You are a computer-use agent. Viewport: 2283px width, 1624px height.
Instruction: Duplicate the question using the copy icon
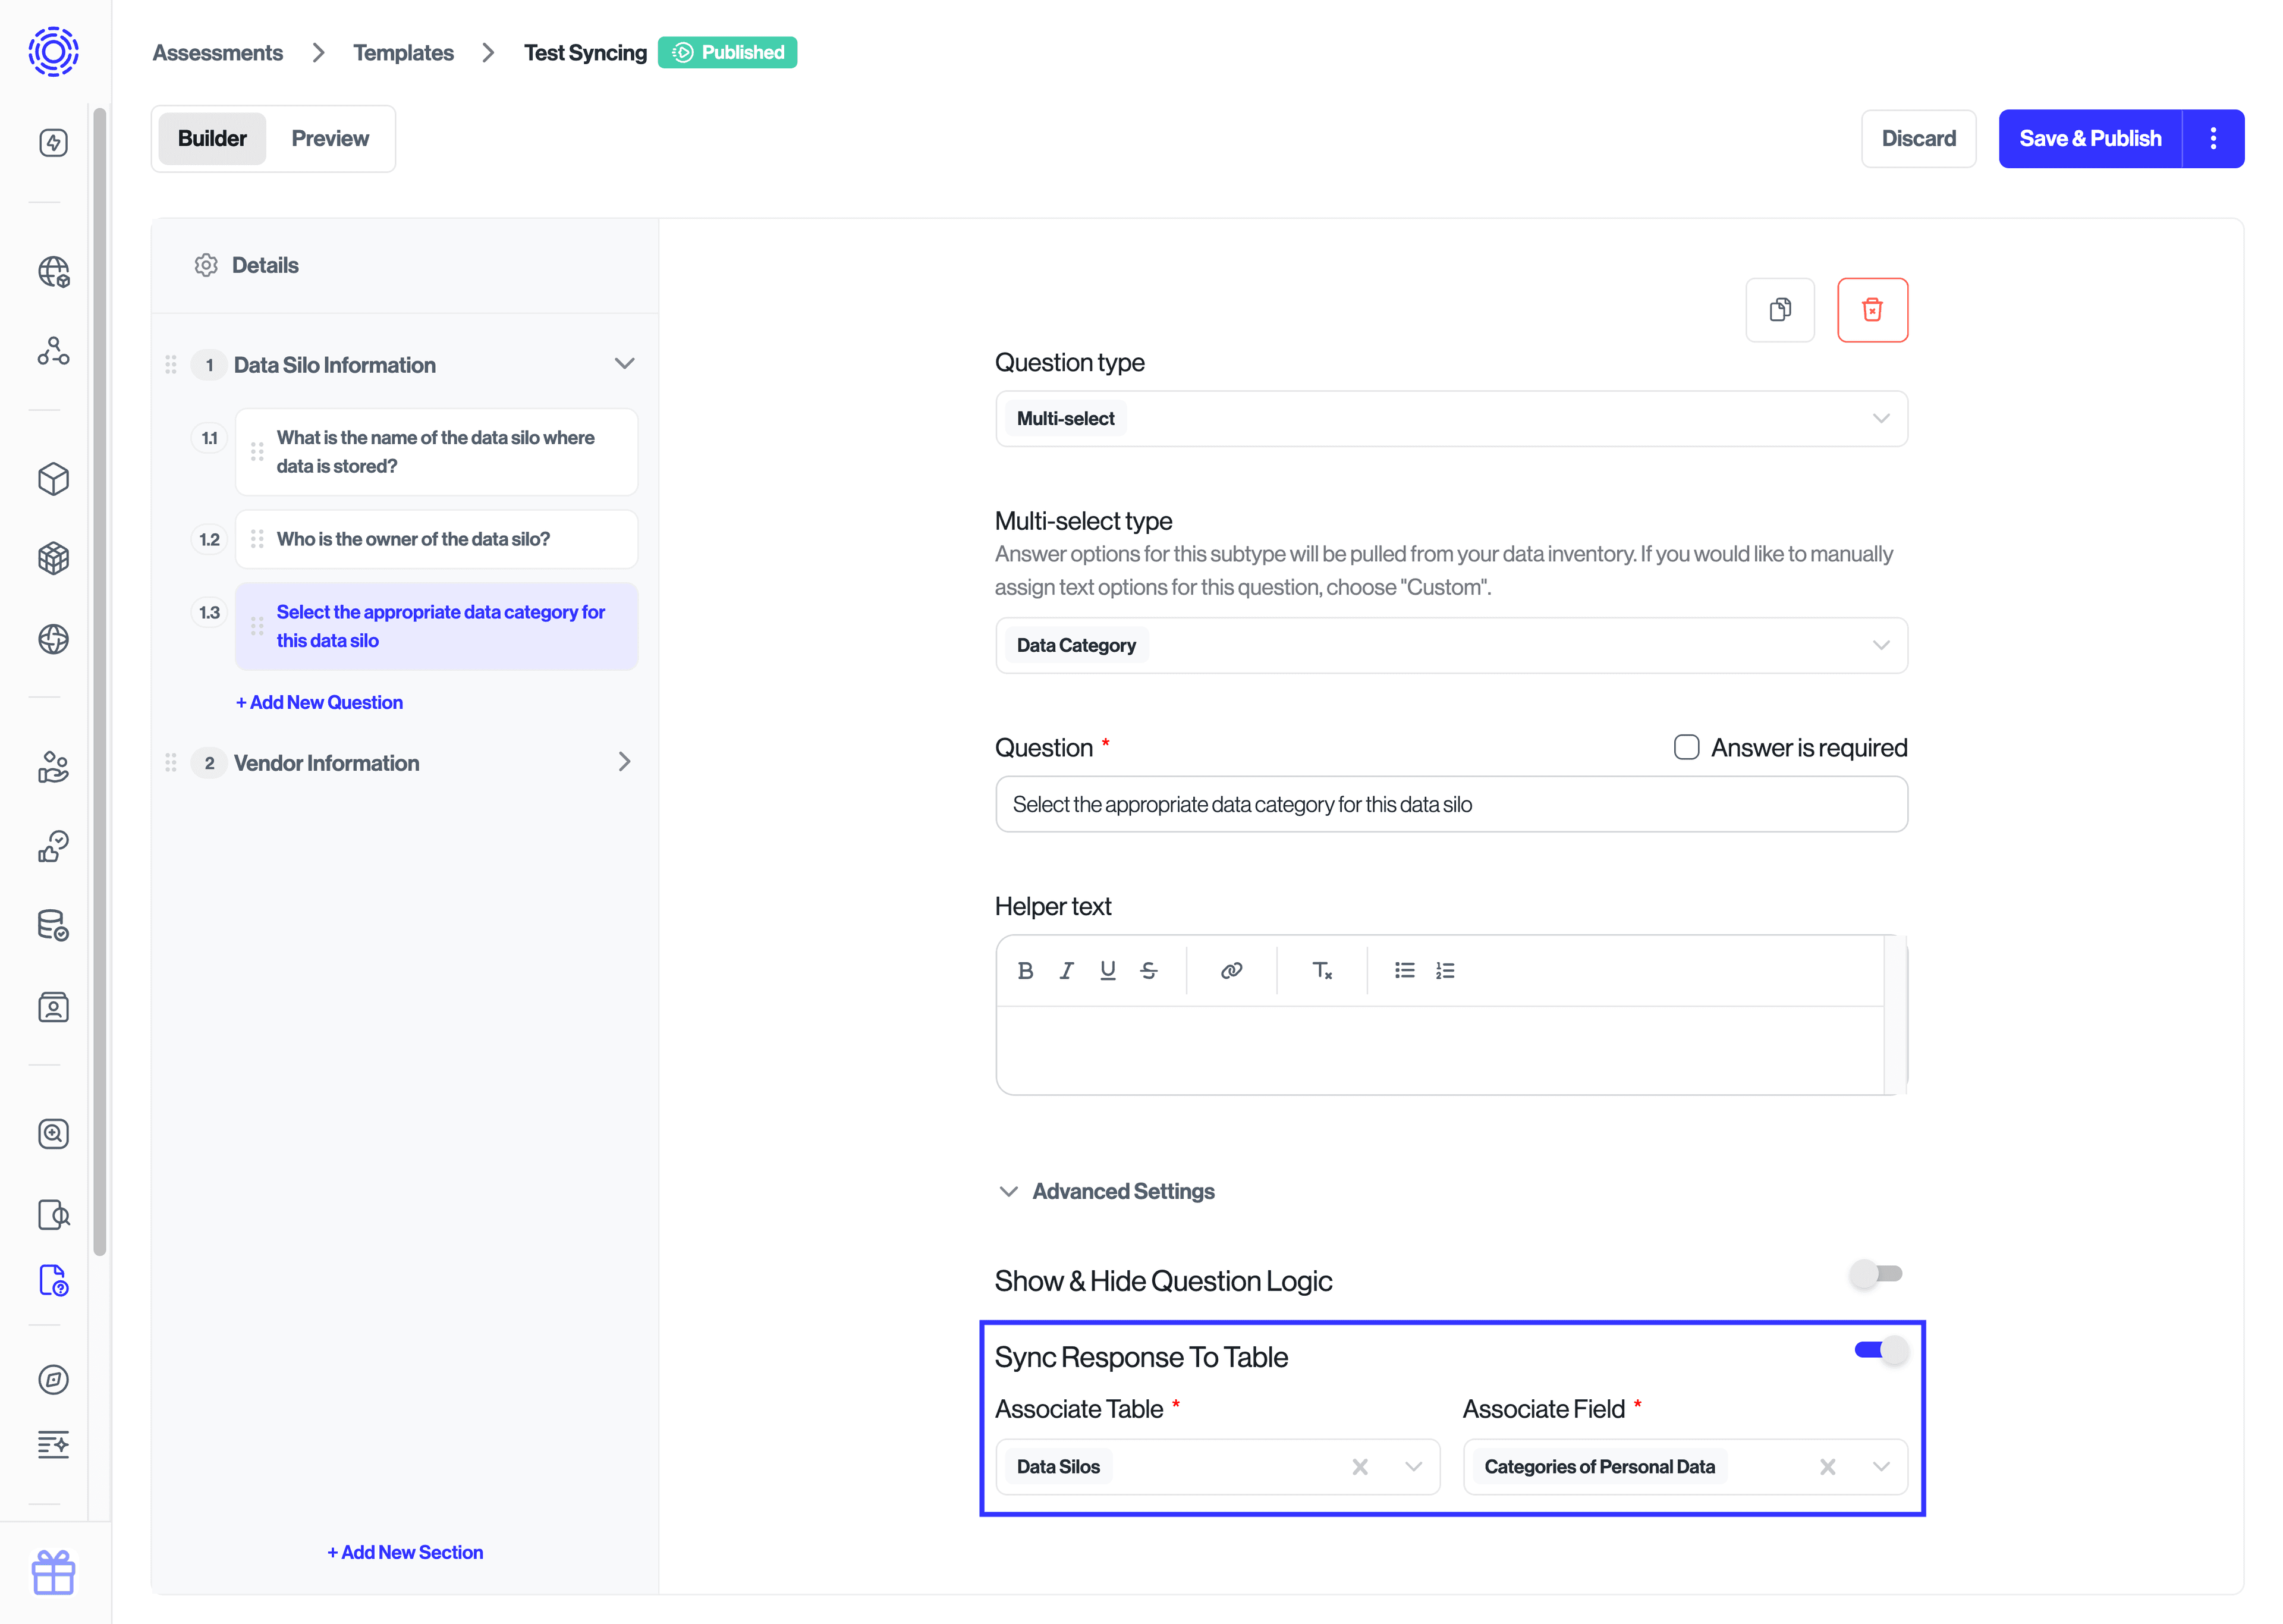[1780, 309]
